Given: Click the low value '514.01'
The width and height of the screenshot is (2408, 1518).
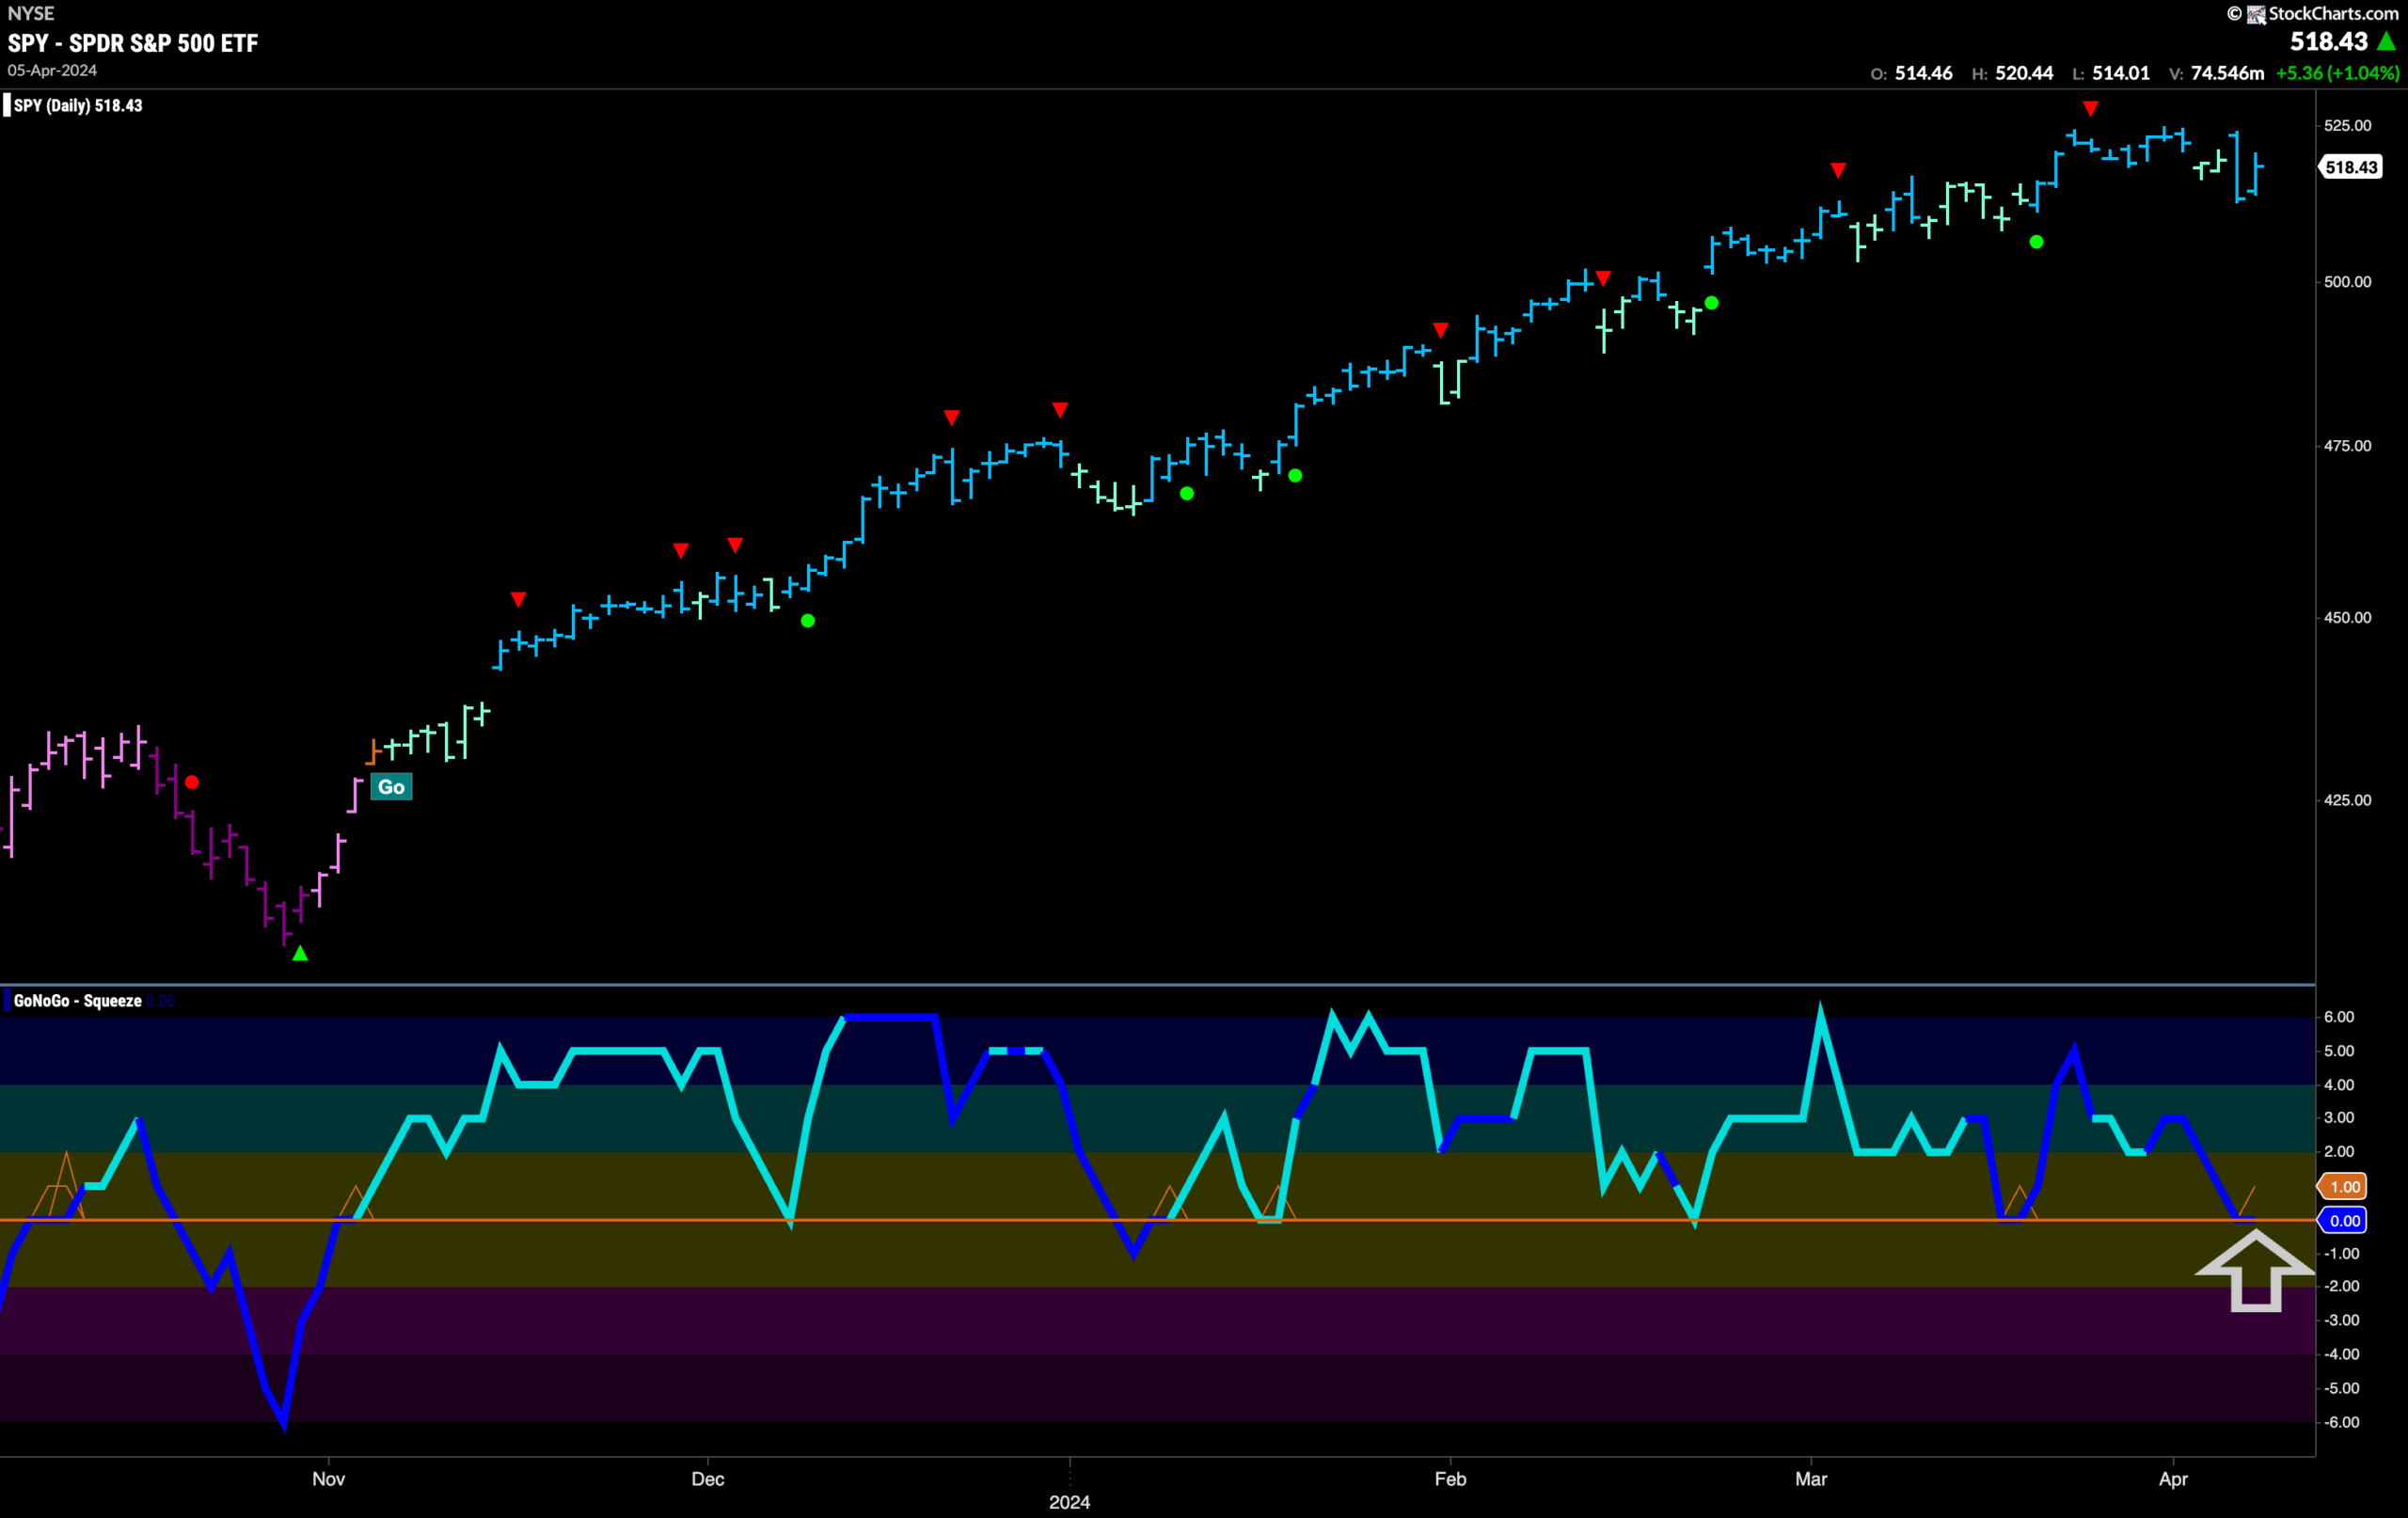Looking at the screenshot, I should [2121, 73].
